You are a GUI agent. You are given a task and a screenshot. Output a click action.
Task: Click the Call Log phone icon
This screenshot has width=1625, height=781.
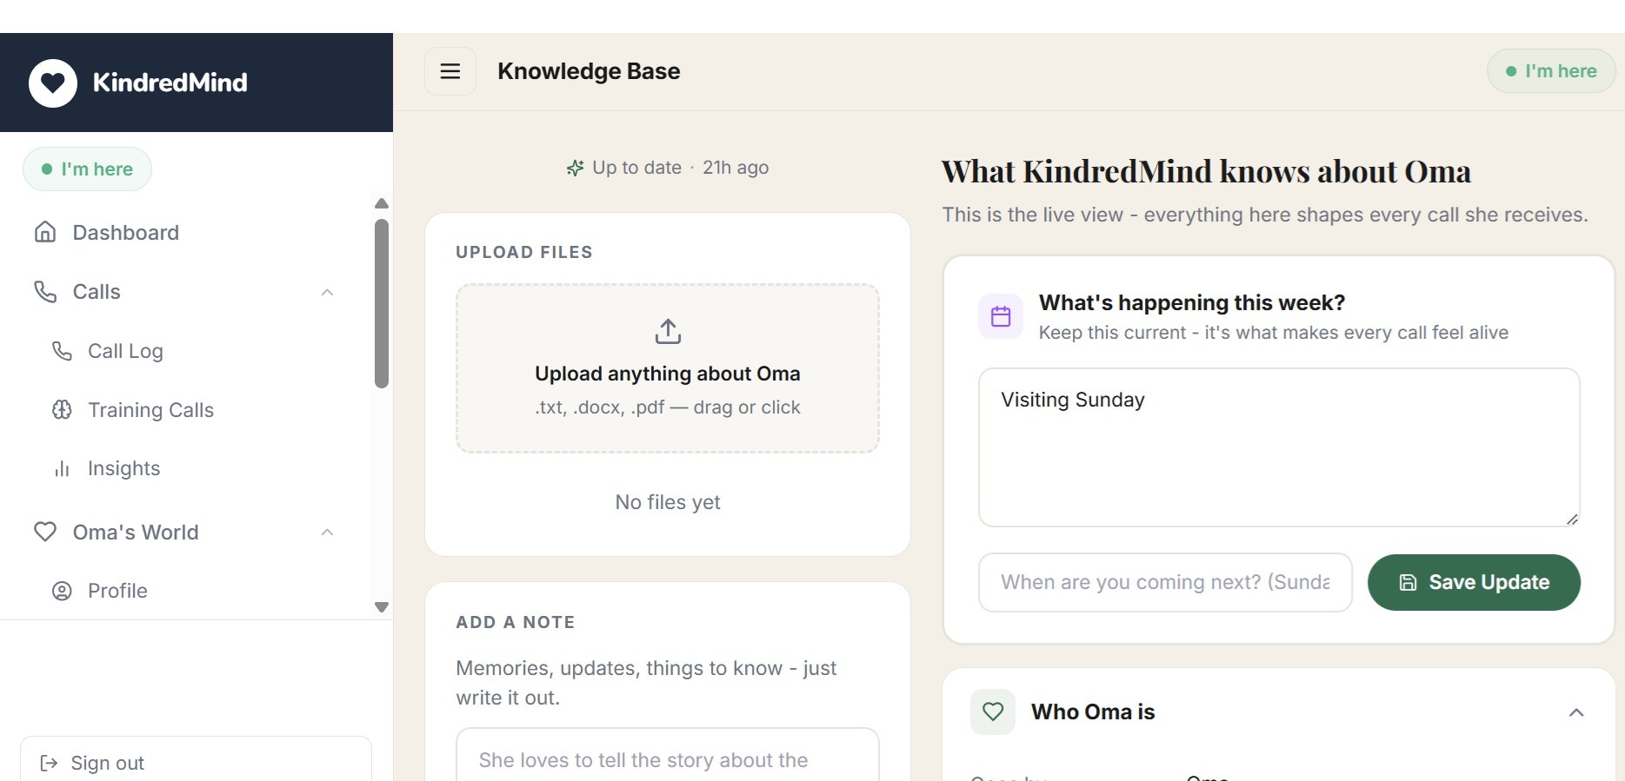[x=62, y=350]
